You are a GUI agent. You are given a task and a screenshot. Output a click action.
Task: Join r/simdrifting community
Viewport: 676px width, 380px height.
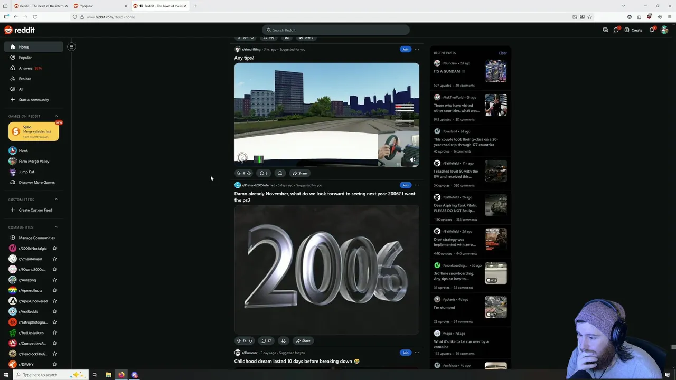[405, 49]
